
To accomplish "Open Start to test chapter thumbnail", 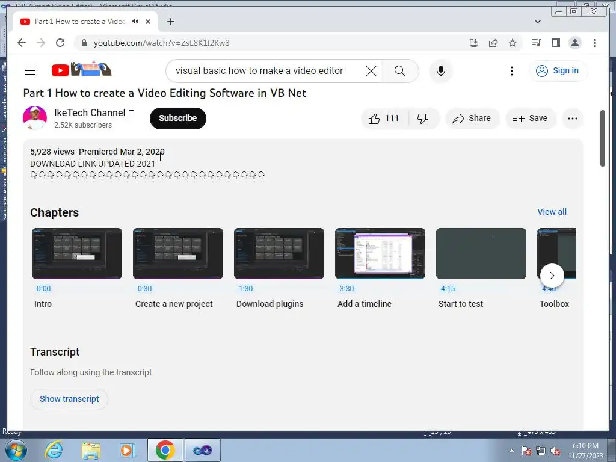I will point(481,253).
